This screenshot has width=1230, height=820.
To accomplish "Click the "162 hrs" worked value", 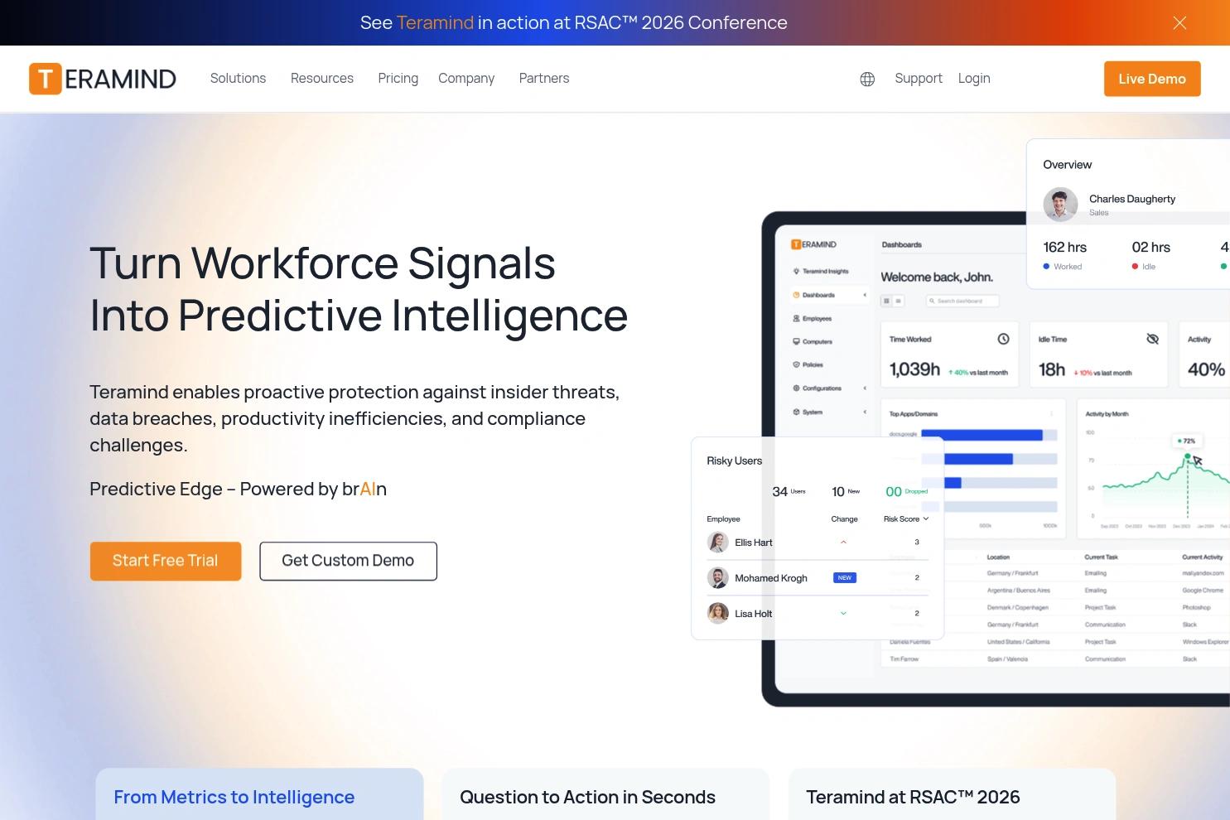I will 1065,248.
